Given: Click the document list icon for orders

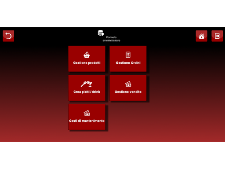Looking at the screenshot, I should point(128,55).
